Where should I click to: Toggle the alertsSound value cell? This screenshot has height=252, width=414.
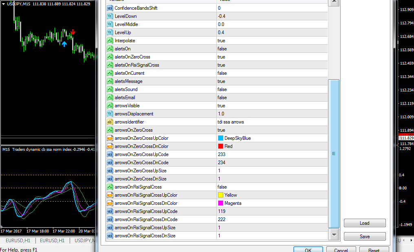click(272, 89)
